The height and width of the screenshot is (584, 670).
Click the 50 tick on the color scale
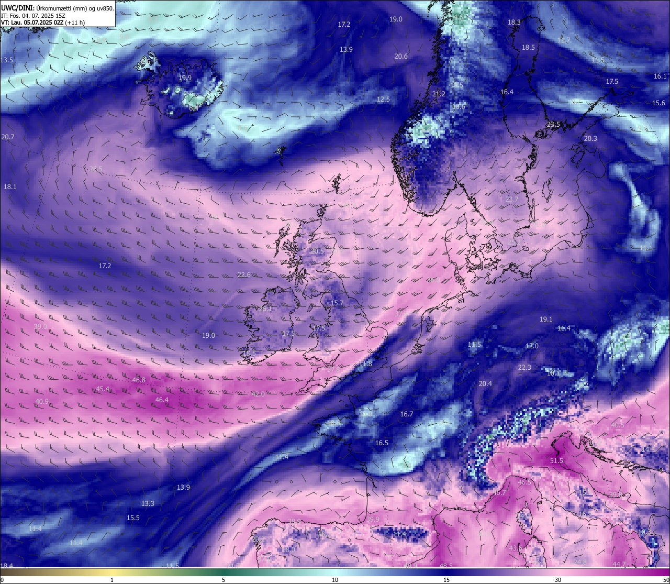tap(666, 579)
